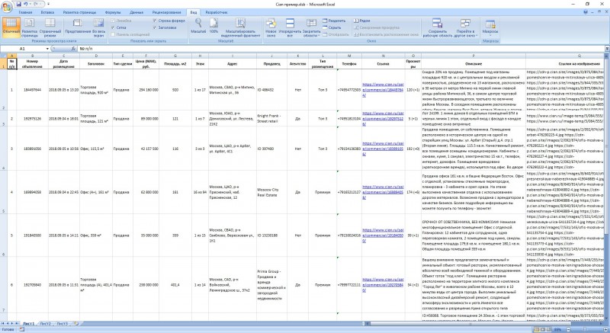Open Customize Quick Access Toolbar dropdown
Screen dimensions: 610x333
(x=48, y=4)
